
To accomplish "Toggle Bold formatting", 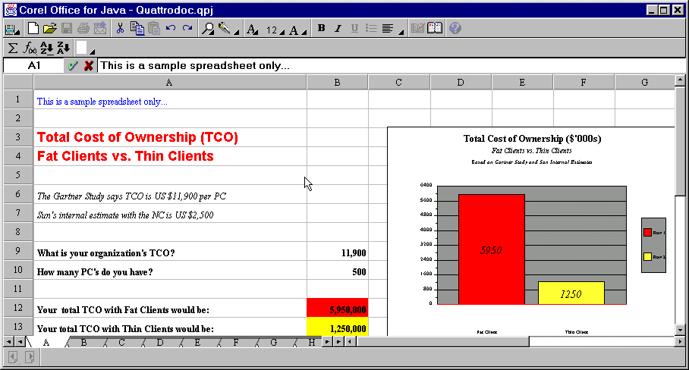I will tap(321, 28).
